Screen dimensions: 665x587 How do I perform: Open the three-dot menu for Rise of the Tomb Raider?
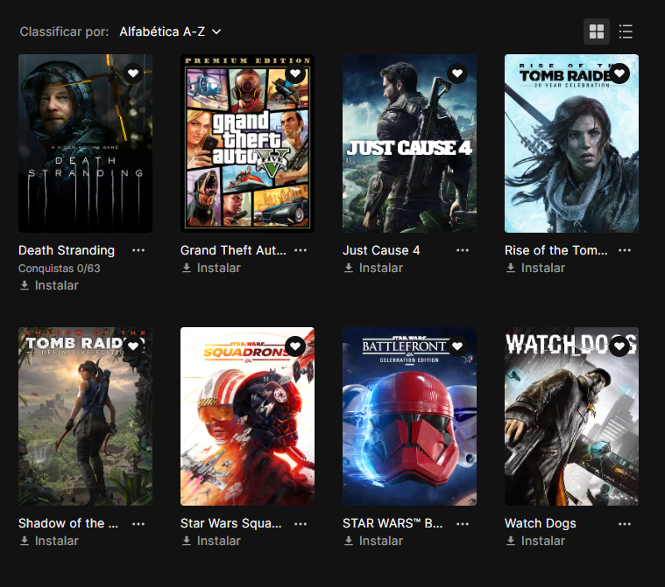coord(625,250)
